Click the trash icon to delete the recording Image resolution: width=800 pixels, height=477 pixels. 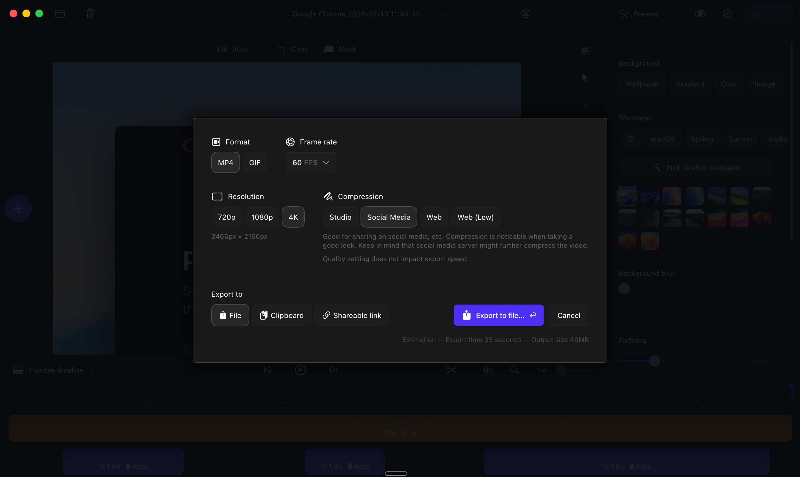[90, 13]
